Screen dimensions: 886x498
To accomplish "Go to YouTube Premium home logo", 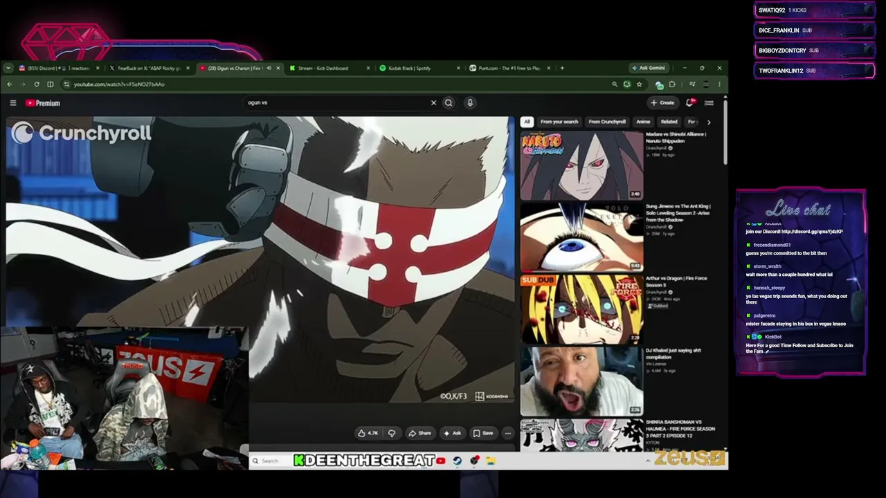I will (x=43, y=103).
